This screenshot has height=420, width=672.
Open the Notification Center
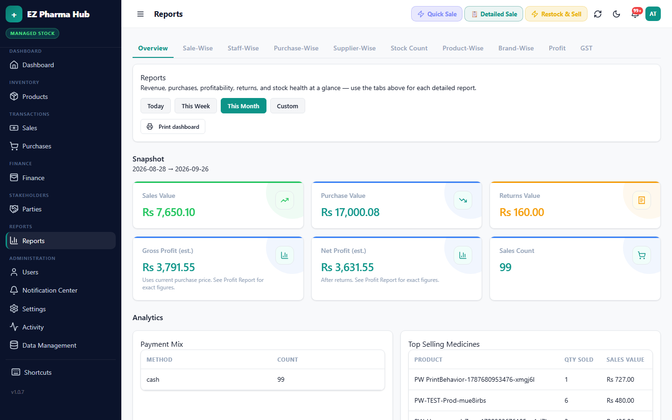(61, 290)
